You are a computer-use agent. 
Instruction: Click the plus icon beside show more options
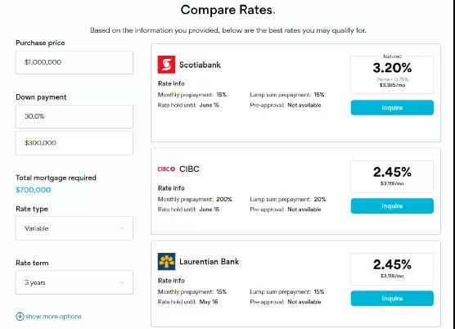pyautogui.click(x=20, y=316)
